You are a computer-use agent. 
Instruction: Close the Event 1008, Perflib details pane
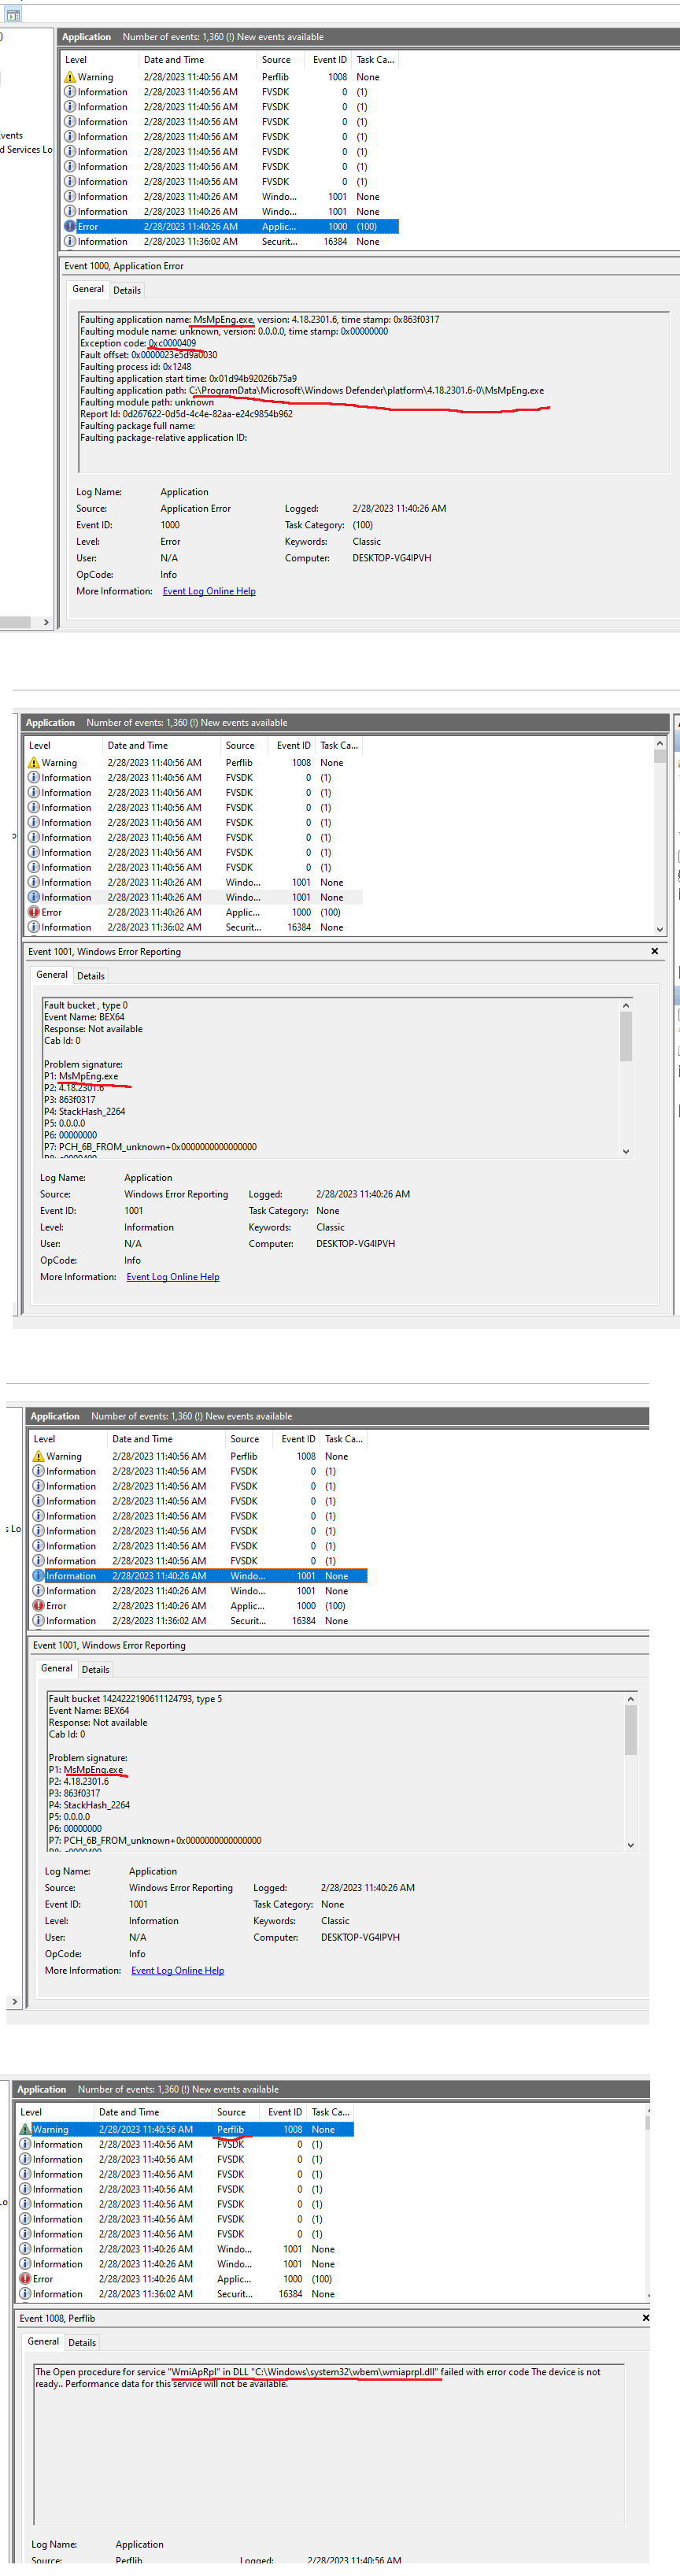645,2318
